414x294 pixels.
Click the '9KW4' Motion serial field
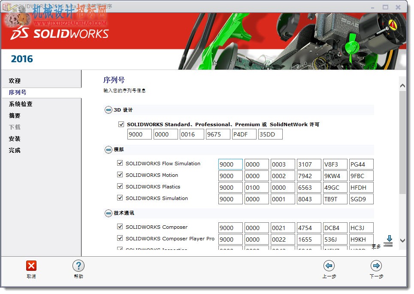click(x=335, y=176)
